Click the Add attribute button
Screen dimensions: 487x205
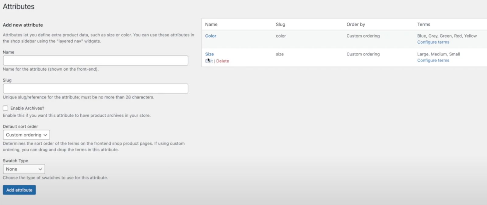pos(19,190)
